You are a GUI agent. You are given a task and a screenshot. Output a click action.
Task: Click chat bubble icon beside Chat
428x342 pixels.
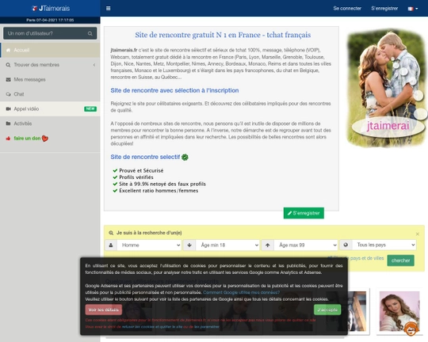pyautogui.click(x=8, y=94)
